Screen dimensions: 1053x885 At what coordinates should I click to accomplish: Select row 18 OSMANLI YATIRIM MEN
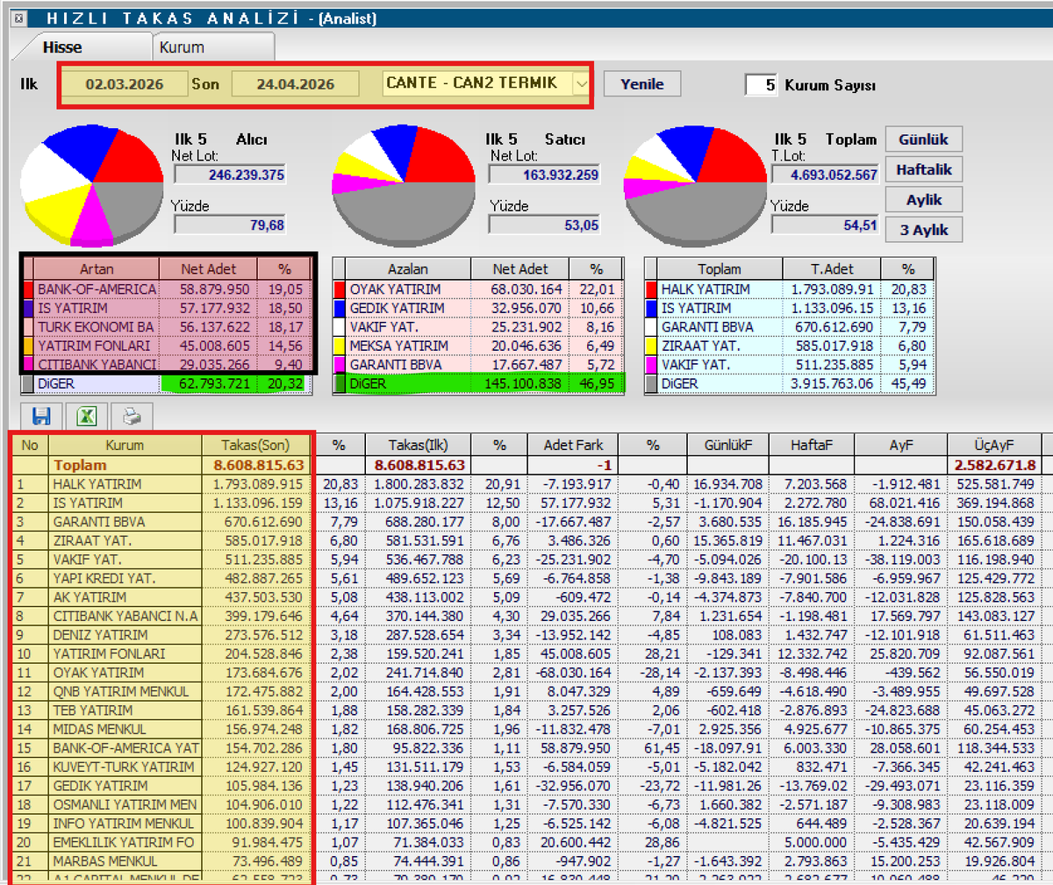click(525, 804)
